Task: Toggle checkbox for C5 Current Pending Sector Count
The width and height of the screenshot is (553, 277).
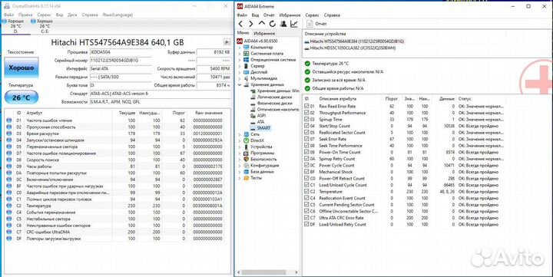Action: pos(306,205)
